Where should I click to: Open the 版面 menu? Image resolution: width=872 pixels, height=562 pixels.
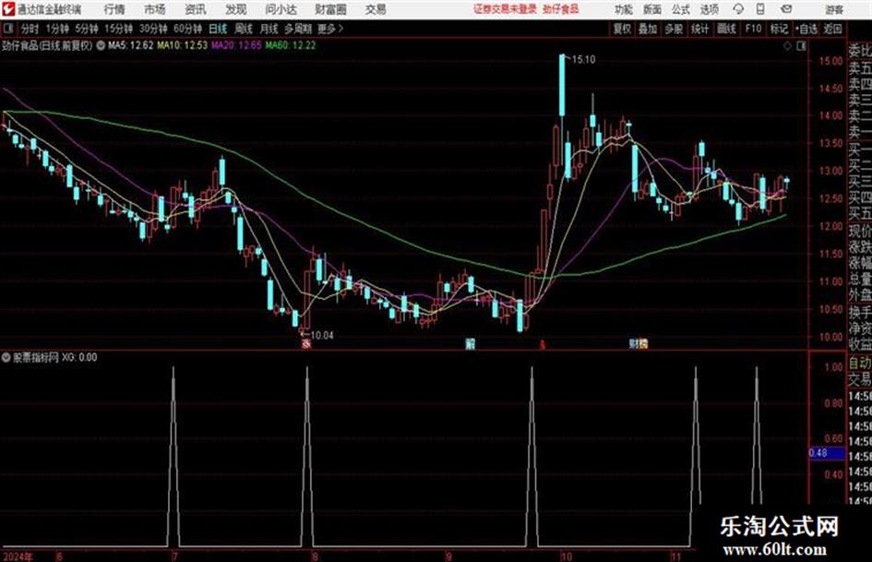click(652, 9)
